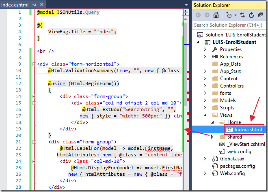
Task: Click the Content folder icon
Action: [215, 79]
